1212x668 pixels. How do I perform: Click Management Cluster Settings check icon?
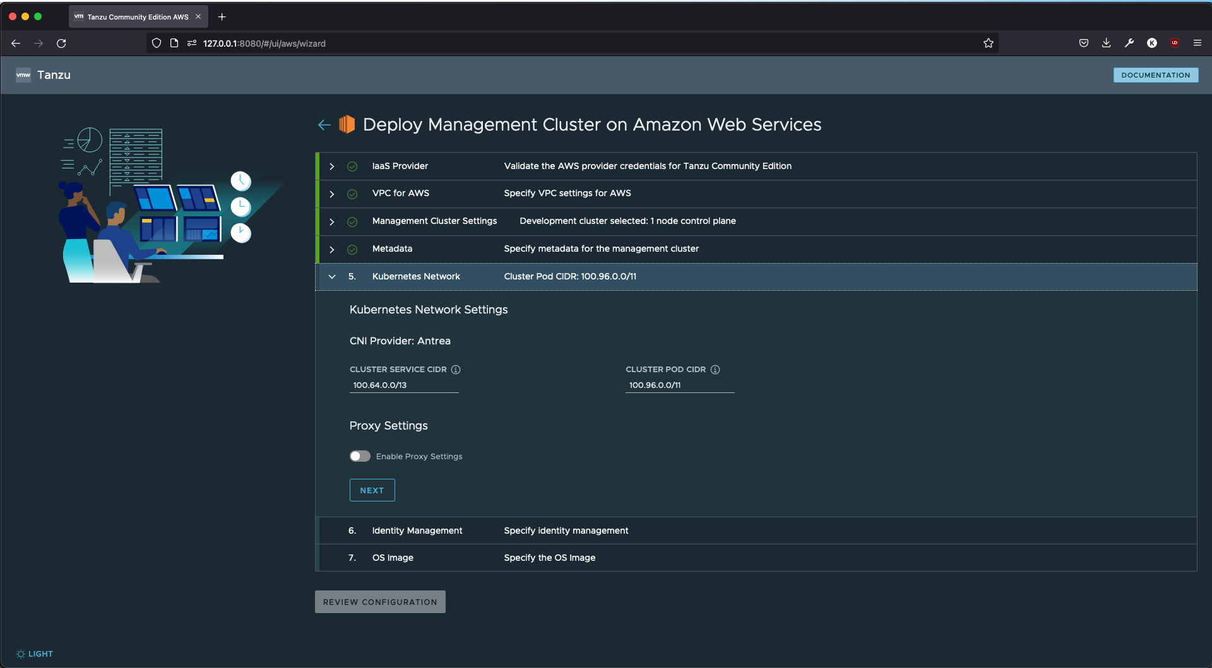tap(352, 222)
